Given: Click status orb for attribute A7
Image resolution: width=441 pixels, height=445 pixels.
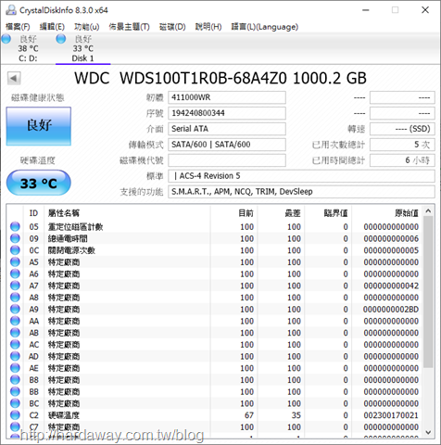Looking at the screenshot, I should 15,286.
